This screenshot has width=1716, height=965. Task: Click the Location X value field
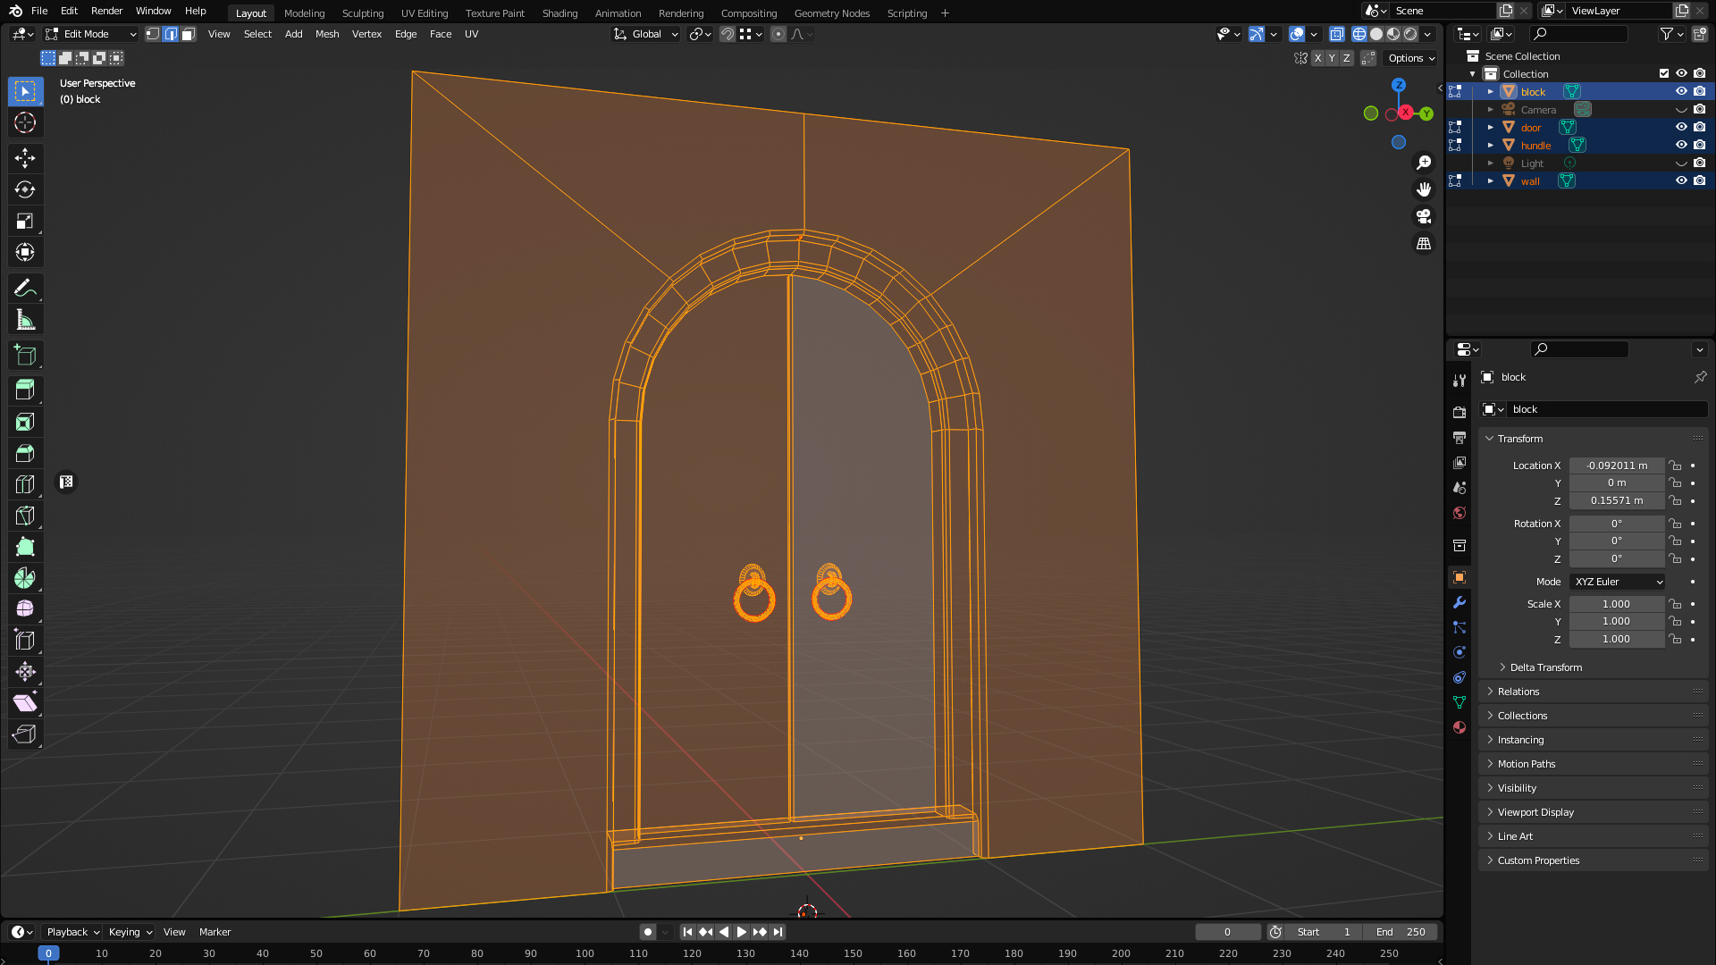tap(1616, 466)
